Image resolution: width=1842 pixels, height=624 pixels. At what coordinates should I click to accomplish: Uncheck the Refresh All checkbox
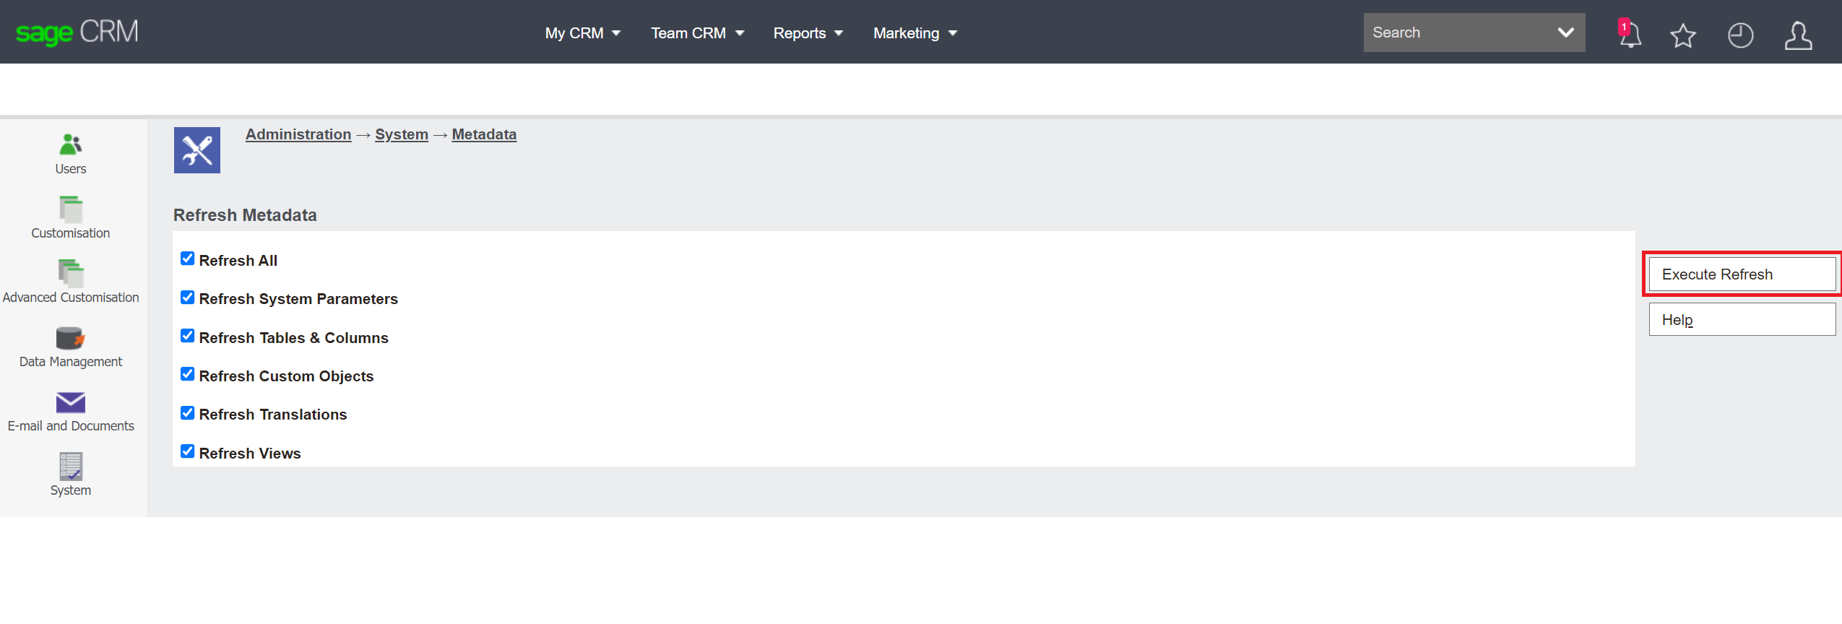(188, 259)
